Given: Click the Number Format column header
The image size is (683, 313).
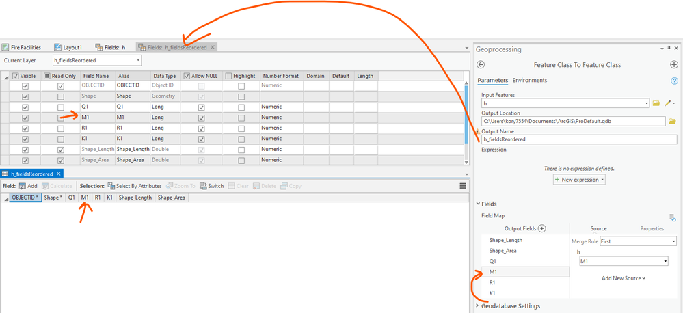Looking at the screenshot, I should tap(282, 76).
